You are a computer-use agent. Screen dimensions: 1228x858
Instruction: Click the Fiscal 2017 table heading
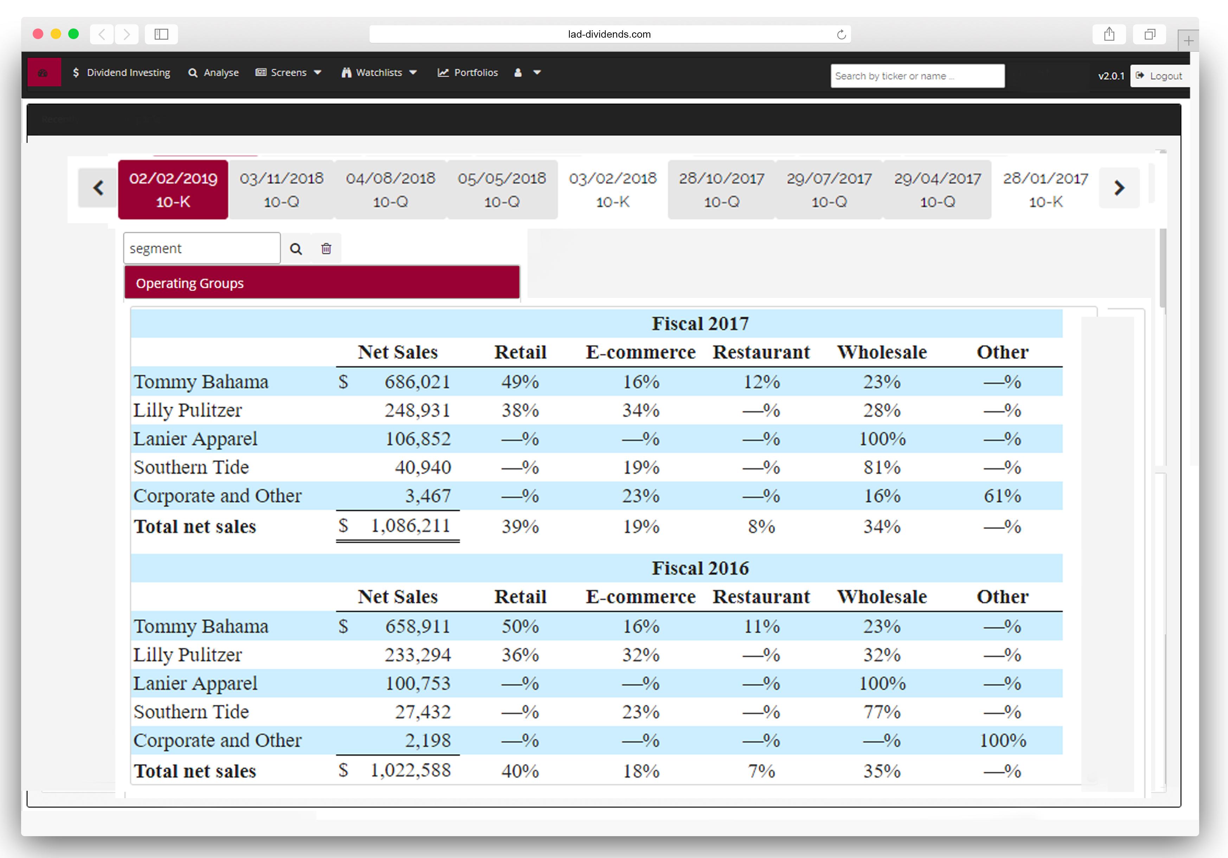coord(700,323)
